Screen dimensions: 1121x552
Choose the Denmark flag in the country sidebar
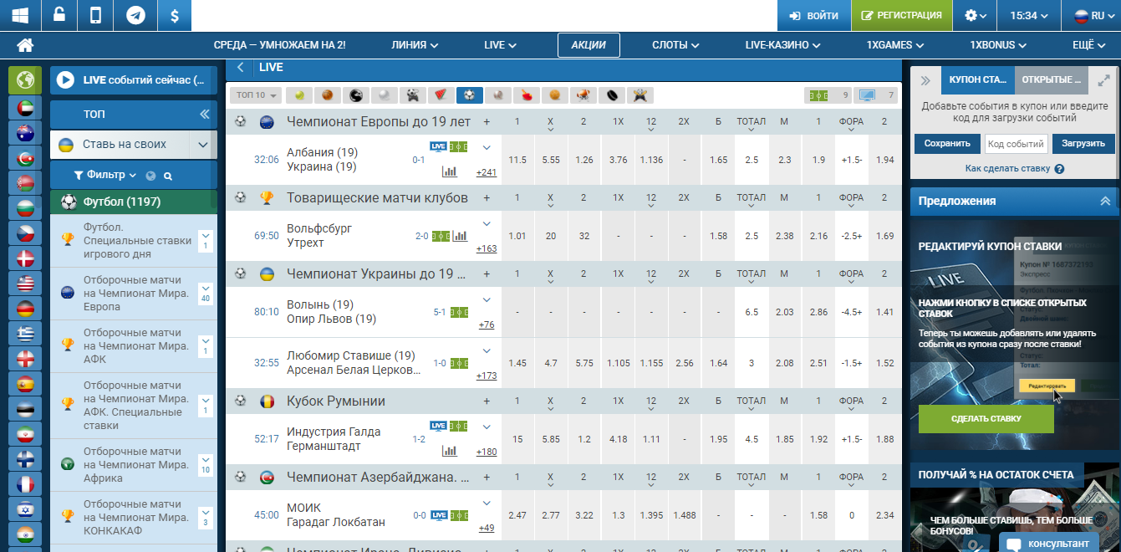[25, 258]
